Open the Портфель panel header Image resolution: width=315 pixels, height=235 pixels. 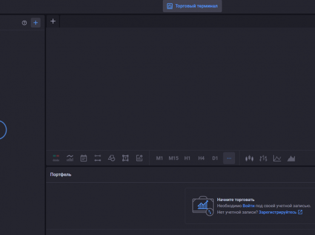(61, 174)
